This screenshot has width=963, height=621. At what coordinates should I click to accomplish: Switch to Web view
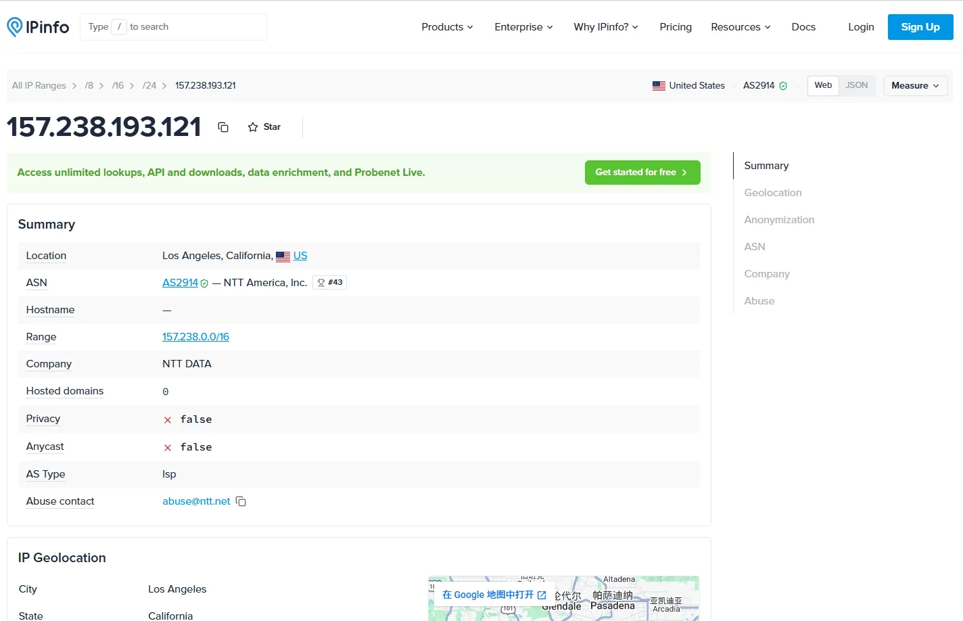click(x=823, y=85)
